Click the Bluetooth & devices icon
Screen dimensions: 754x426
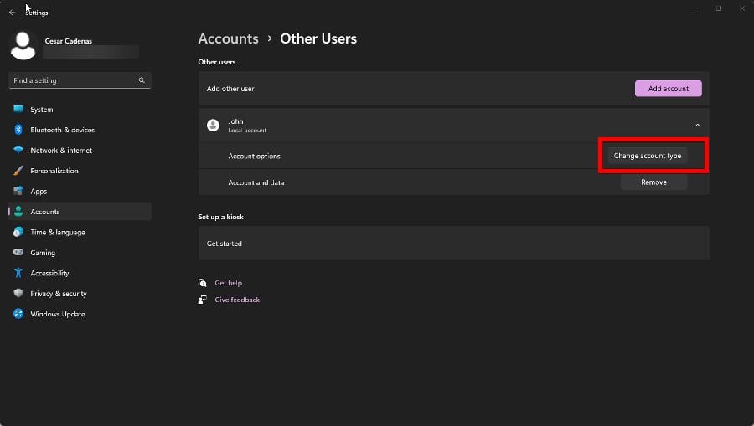[18, 130]
